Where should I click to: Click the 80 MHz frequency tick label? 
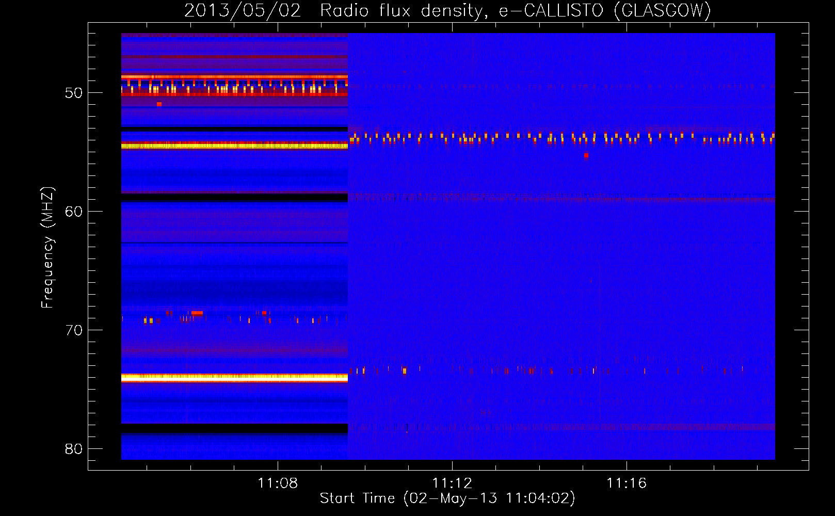click(74, 449)
